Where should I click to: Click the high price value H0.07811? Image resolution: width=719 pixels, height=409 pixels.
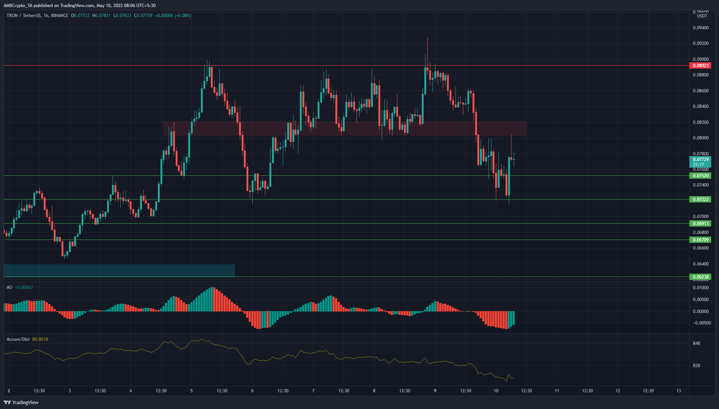pyautogui.click(x=102, y=16)
